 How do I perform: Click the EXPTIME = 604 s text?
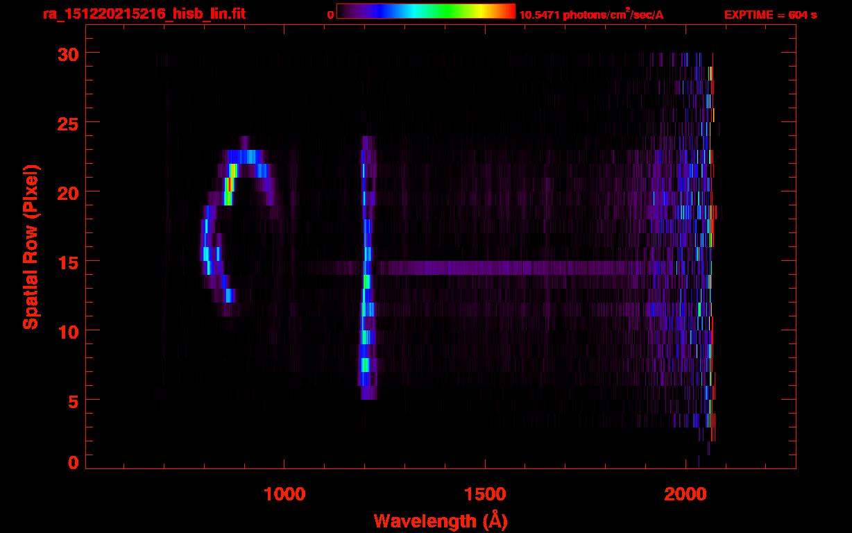tap(770, 15)
